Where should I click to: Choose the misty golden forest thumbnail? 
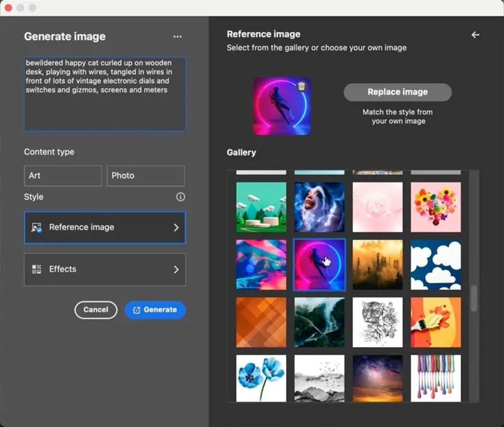pos(377,265)
